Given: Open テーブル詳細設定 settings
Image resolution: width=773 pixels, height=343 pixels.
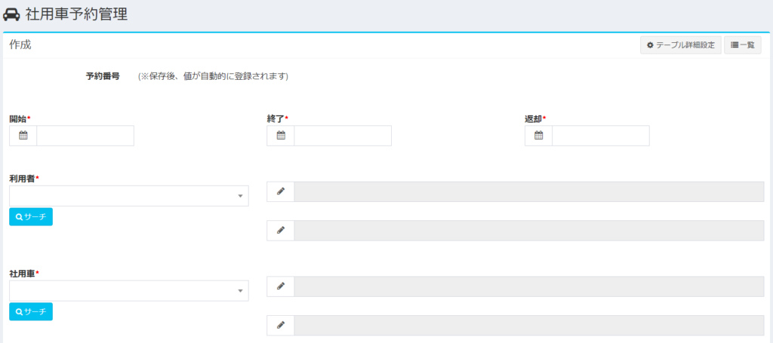Looking at the screenshot, I should pyautogui.click(x=681, y=45).
